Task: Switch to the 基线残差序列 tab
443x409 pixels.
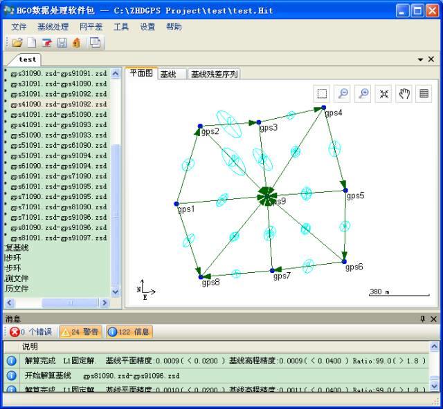Action: click(x=214, y=74)
